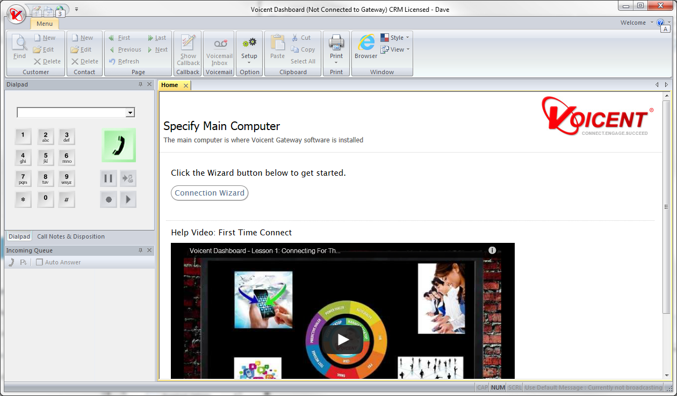This screenshot has height=396, width=677.
Task: Paste from clipboard
Action: (x=277, y=47)
